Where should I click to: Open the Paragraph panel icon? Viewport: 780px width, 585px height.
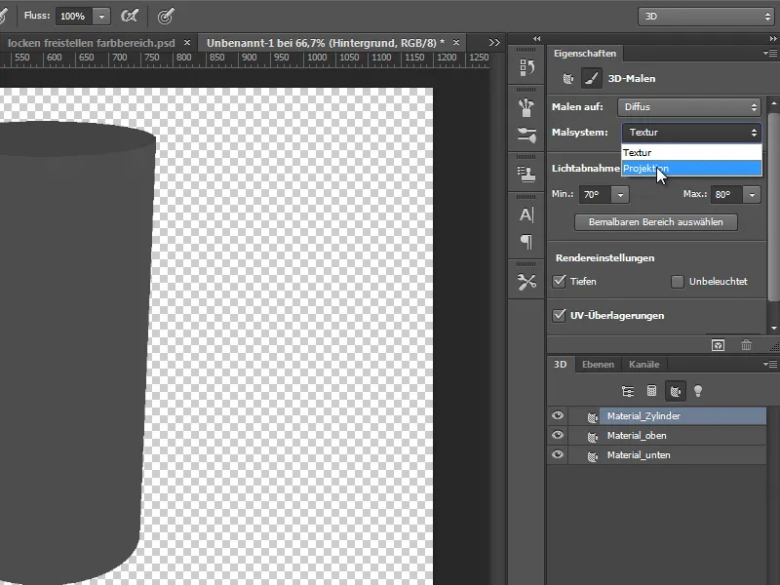(526, 242)
